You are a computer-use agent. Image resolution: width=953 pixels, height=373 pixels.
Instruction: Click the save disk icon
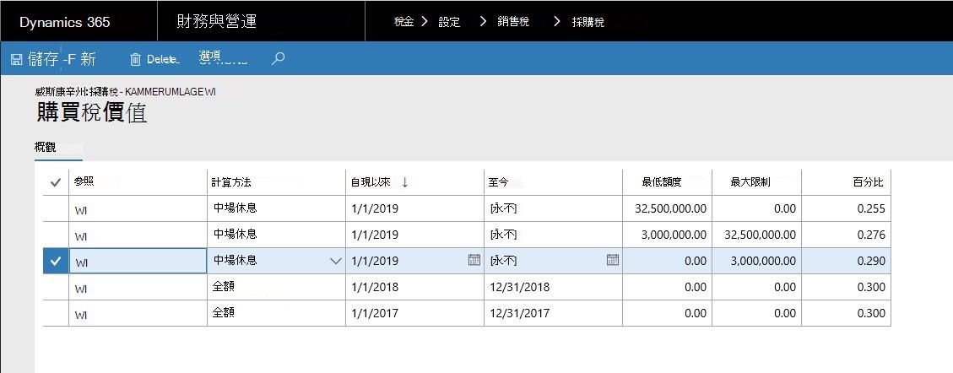click(16, 59)
